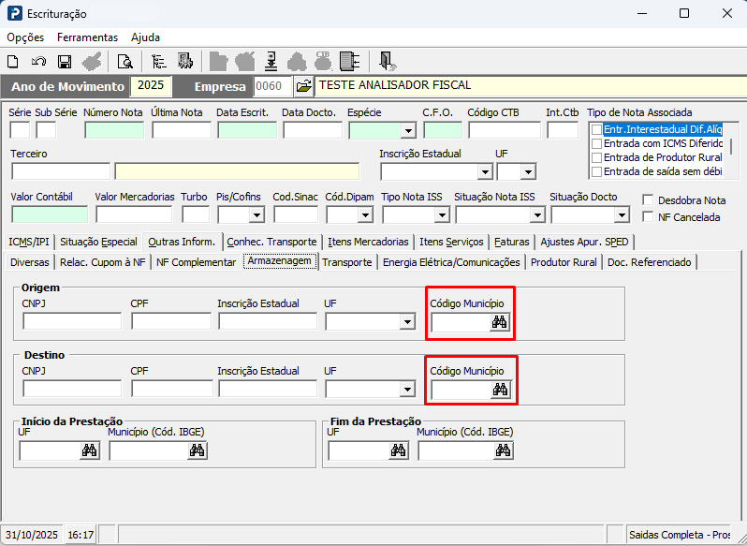Click the New document toolbar icon

pos(13,62)
